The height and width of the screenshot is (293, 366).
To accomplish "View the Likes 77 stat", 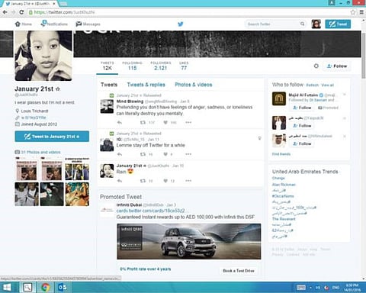I will pyautogui.click(x=184, y=66).
